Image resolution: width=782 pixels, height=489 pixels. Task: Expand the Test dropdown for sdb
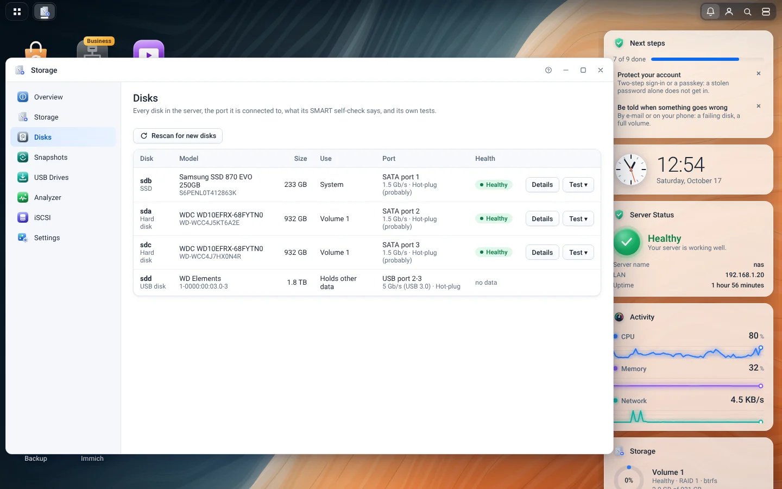(x=578, y=185)
